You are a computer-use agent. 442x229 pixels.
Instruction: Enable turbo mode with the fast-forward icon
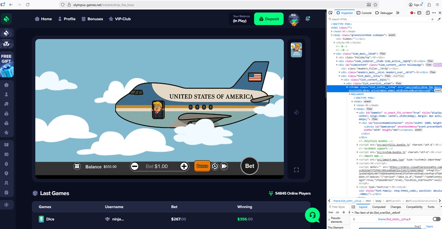[224, 166]
